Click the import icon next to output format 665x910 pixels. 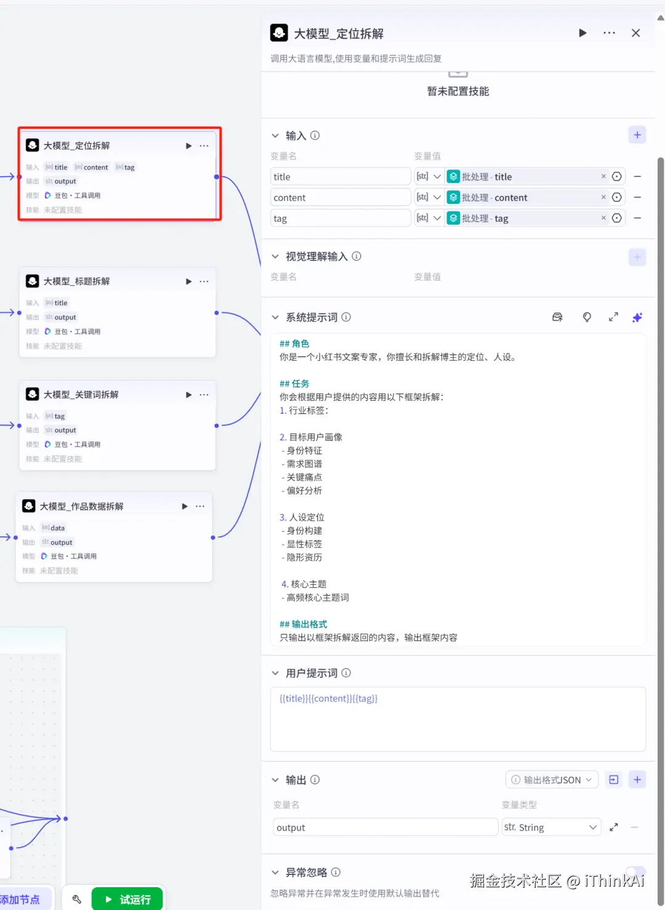point(613,779)
